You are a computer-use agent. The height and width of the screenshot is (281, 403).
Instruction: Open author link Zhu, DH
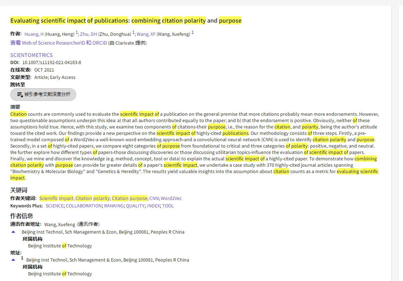(89, 34)
